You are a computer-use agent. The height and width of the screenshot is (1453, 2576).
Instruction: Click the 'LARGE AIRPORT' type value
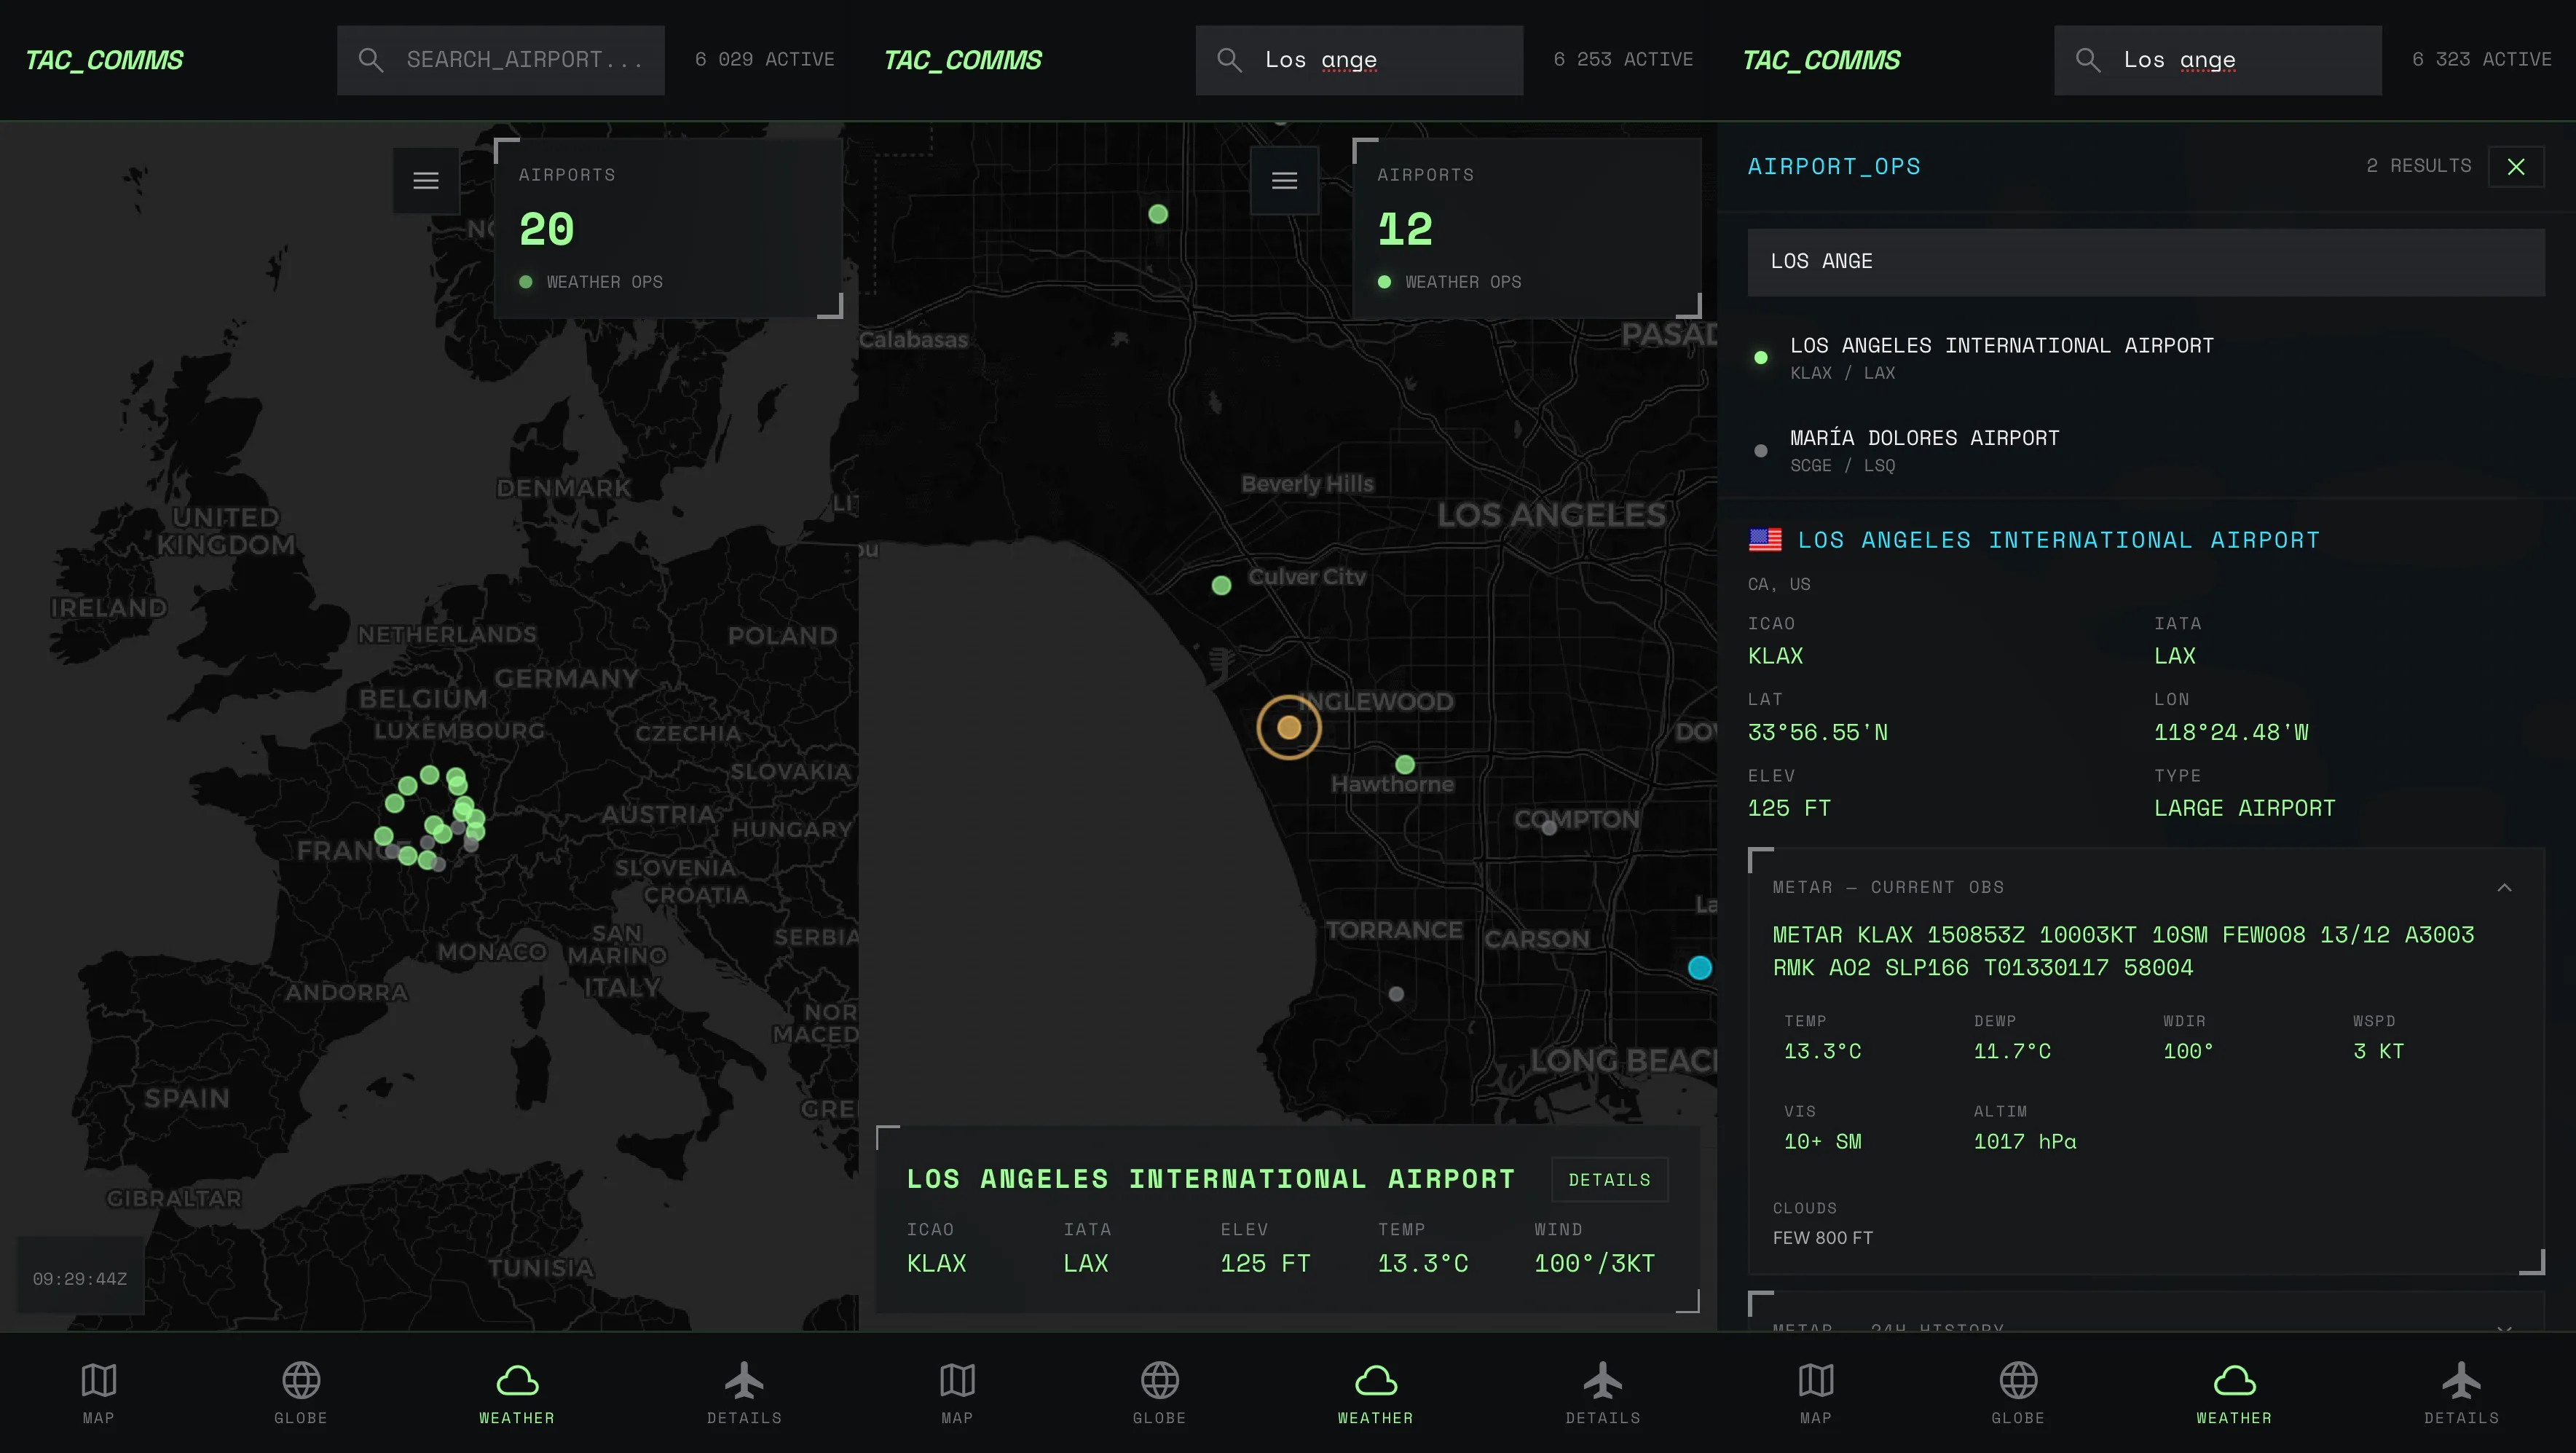point(2245,809)
